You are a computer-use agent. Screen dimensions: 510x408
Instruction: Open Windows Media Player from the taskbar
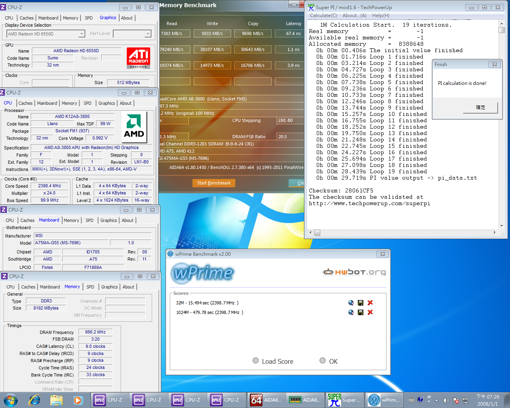click(77, 400)
